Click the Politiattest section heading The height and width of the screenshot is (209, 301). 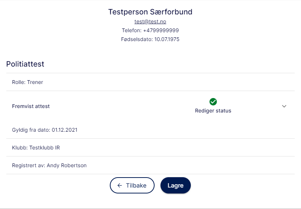click(x=25, y=64)
